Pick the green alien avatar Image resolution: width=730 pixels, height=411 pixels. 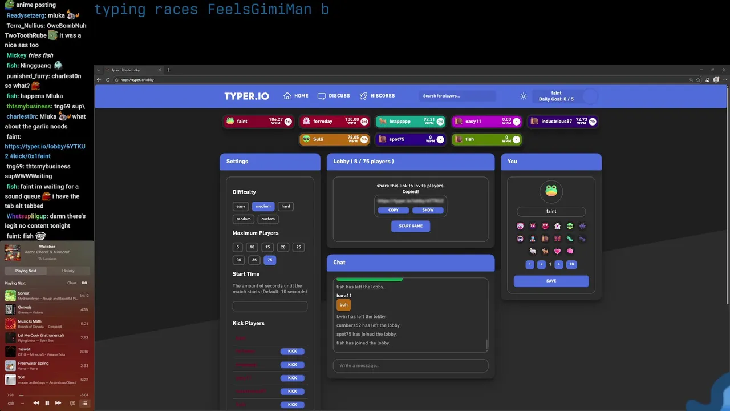pos(570,226)
